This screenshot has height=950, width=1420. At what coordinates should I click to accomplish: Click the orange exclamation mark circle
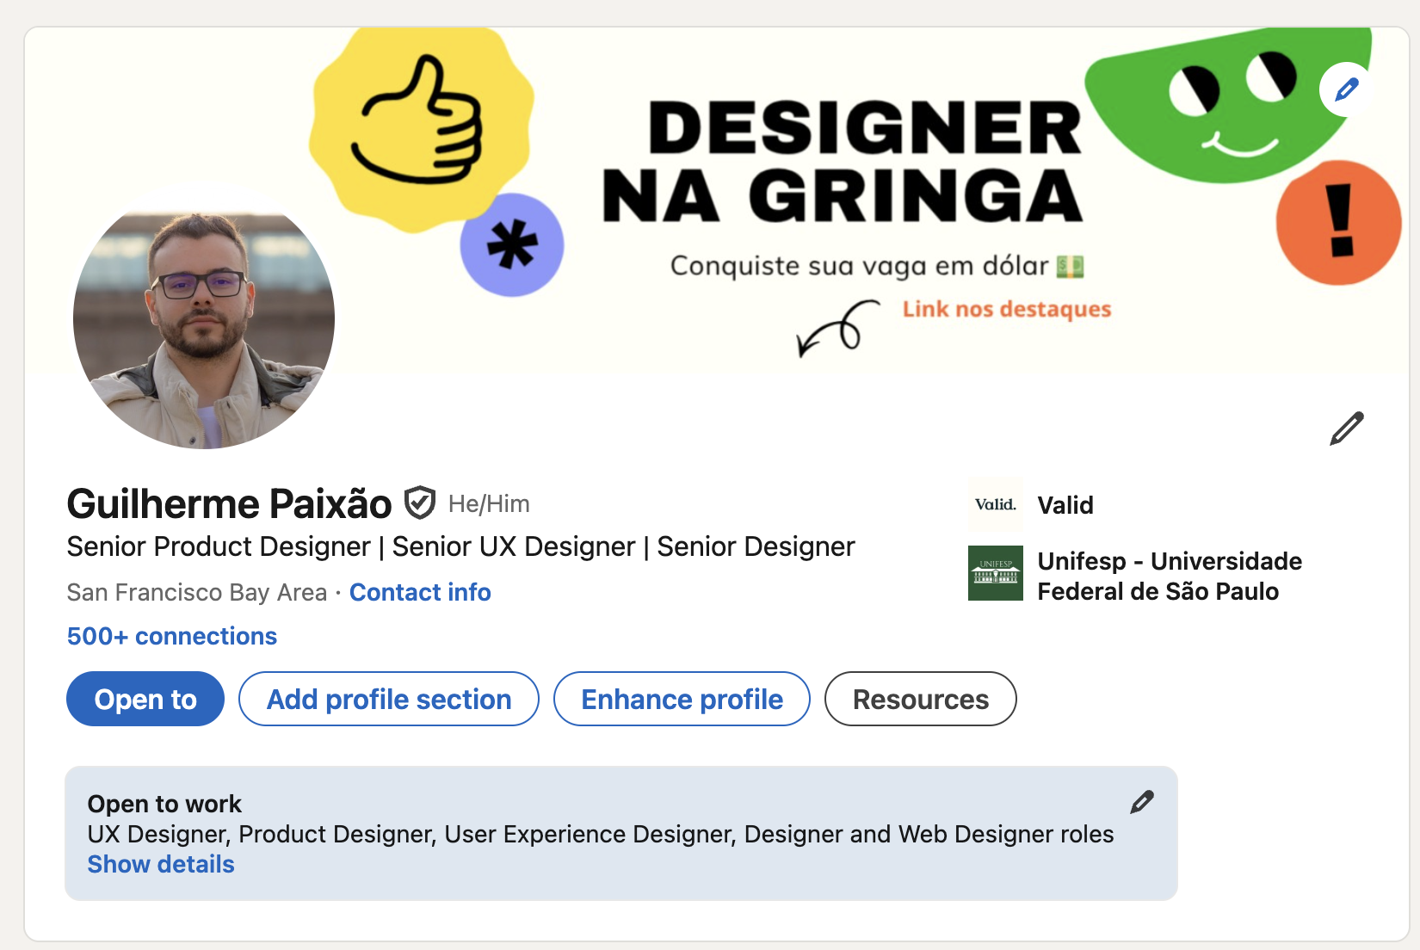1338,223
